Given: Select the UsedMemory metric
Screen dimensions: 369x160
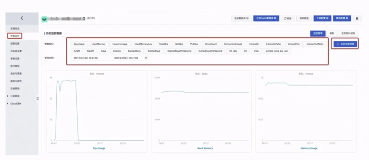Looking at the screenshot, I should (x=98, y=44).
